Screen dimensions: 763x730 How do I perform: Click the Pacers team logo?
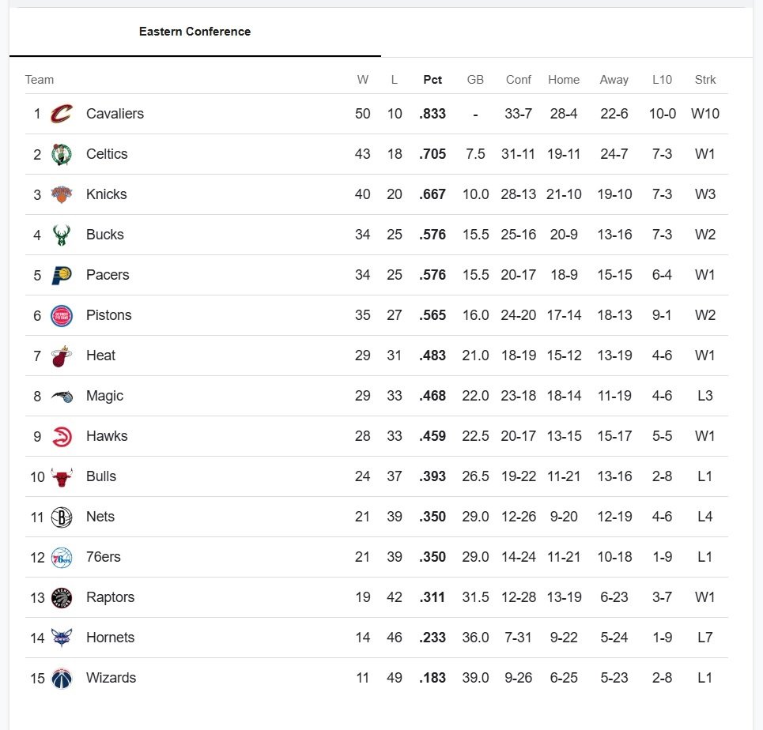click(x=61, y=275)
